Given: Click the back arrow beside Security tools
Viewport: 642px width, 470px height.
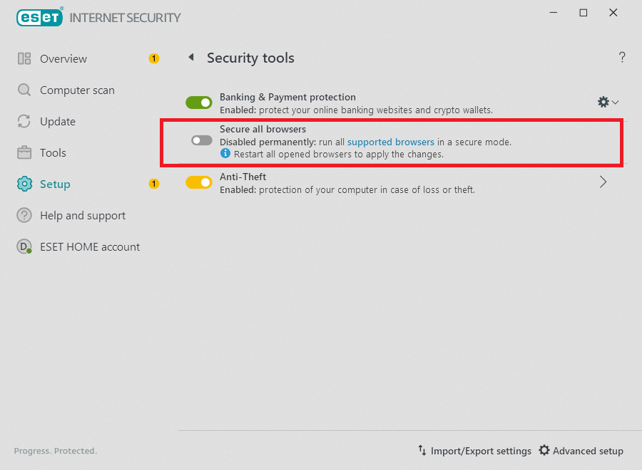Looking at the screenshot, I should point(190,58).
